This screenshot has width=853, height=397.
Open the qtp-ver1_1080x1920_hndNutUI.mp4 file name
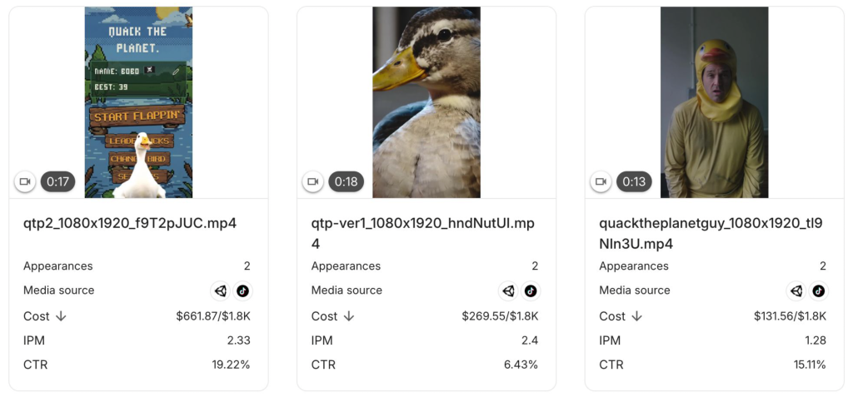click(422, 234)
